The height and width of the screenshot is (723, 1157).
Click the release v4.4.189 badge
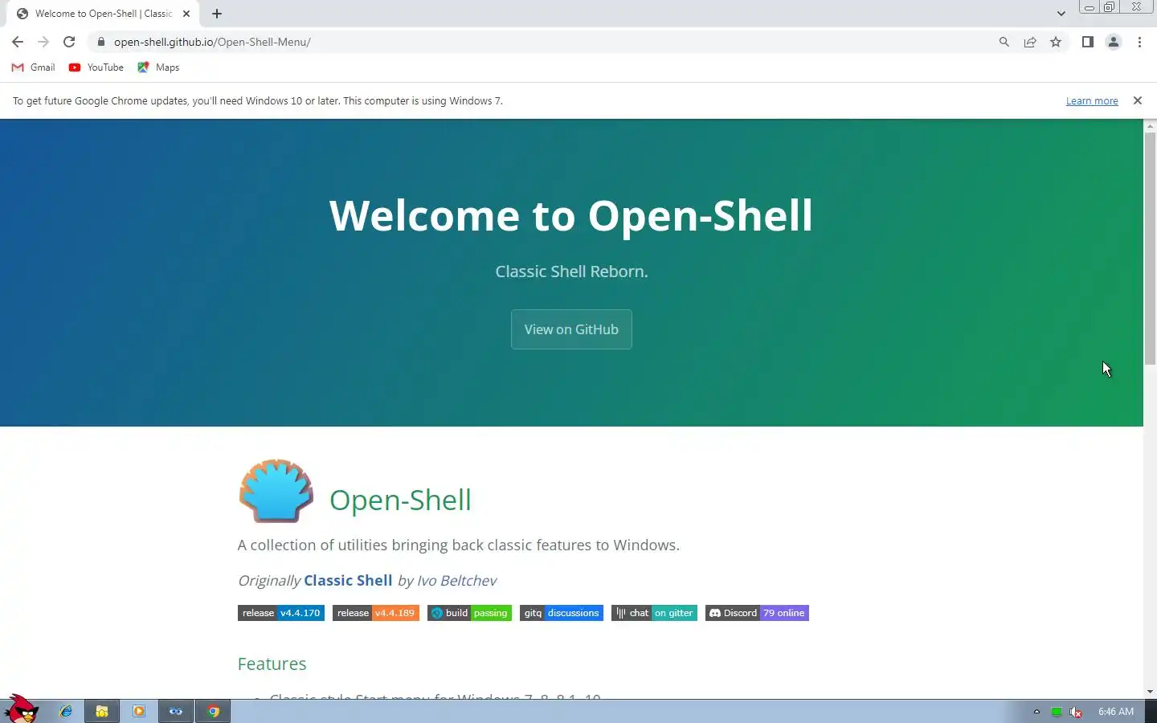tap(376, 613)
